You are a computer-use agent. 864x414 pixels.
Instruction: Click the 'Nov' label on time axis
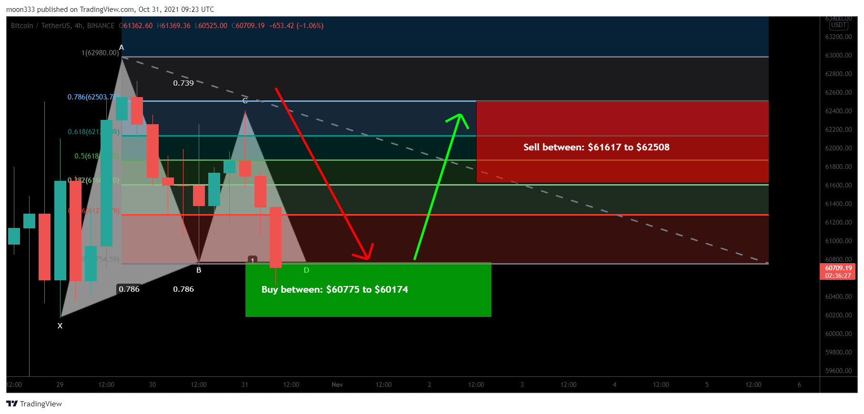pos(337,384)
